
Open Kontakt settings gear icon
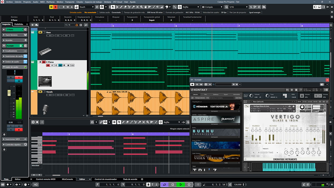click(x=292, y=90)
